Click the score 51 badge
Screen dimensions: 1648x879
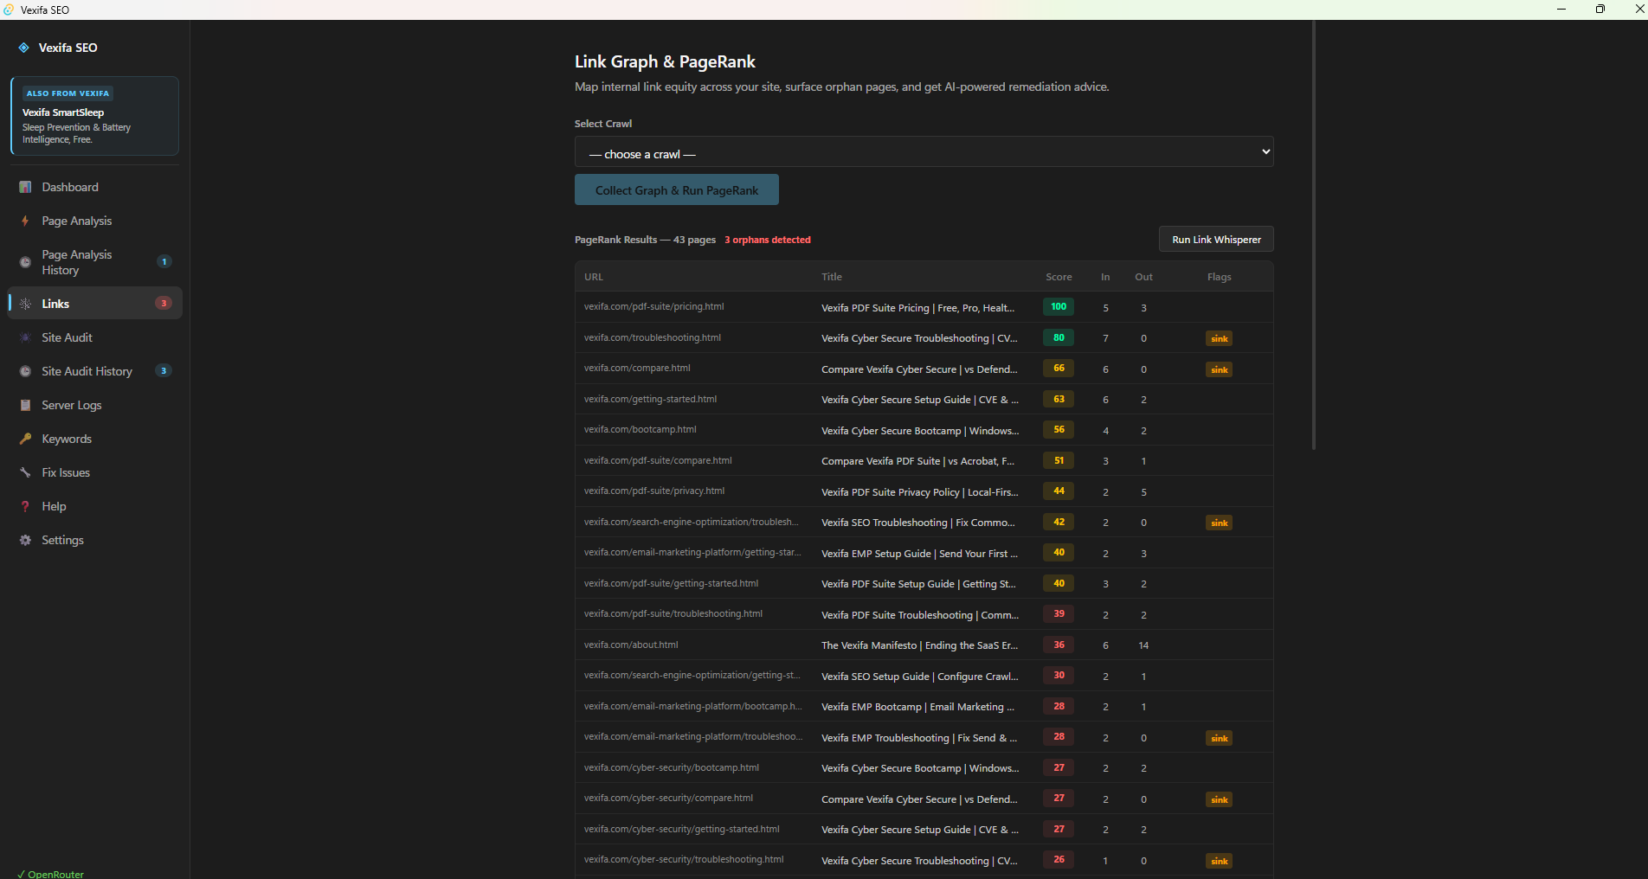(x=1059, y=460)
